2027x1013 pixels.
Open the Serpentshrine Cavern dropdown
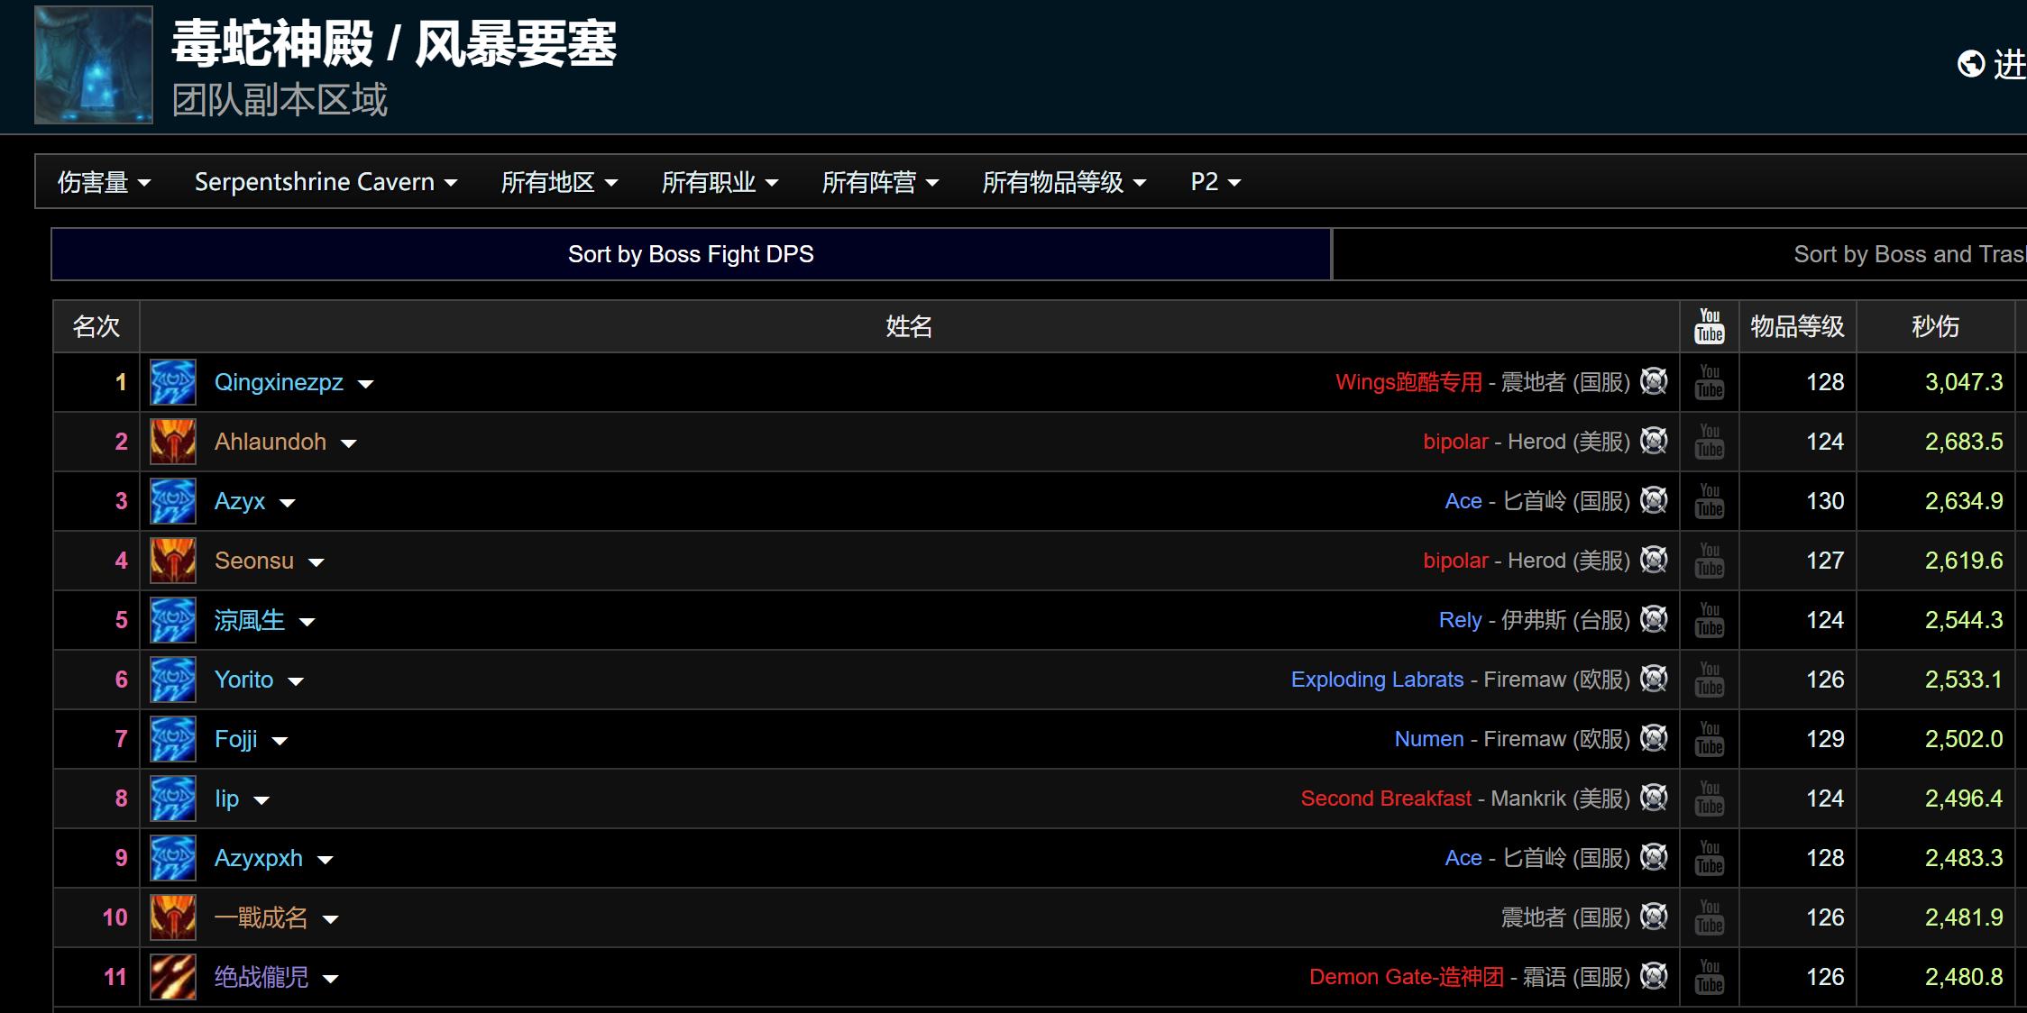(x=327, y=182)
